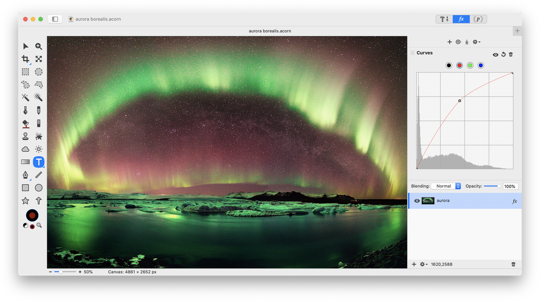Select the Line tool

[x=39, y=175]
